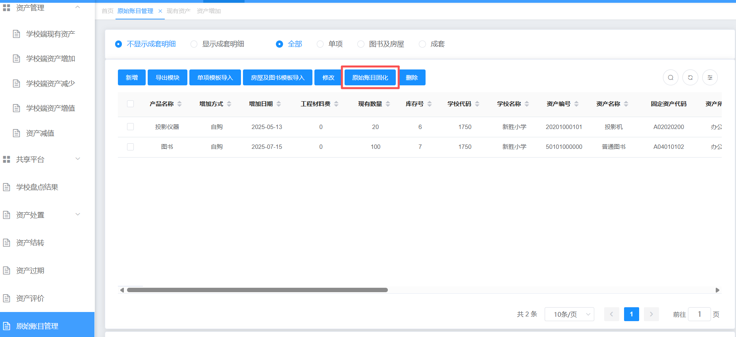Switch to the 现有资产 tab
This screenshot has height=337, width=736.
[x=178, y=11]
